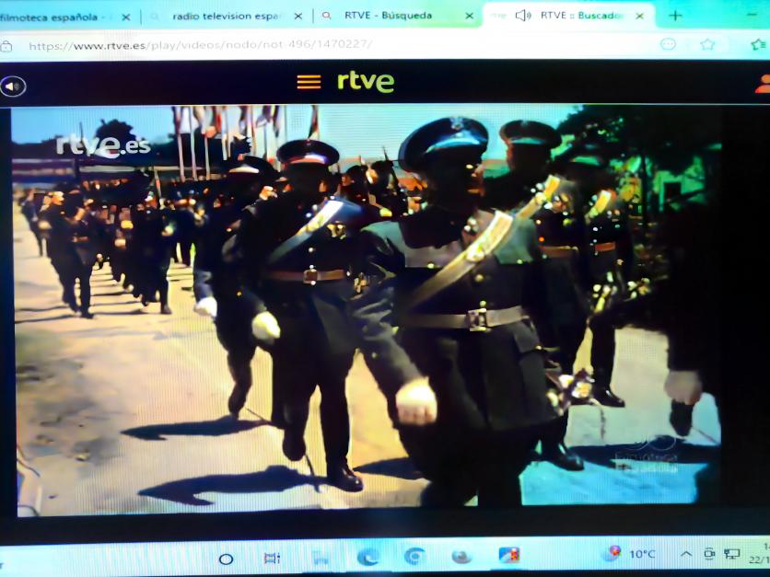Switch to the RTVE - Búsqueda tab
The image size is (770, 577).
pyautogui.click(x=387, y=16)
